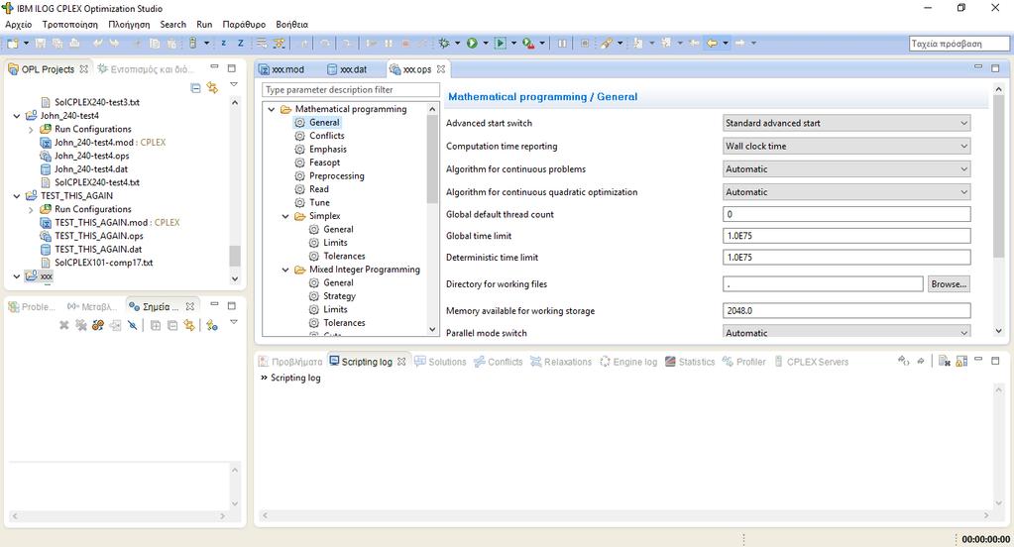Screen dimensions: 1014x547
Task: Click the New project toolbar icon
Action: pos(13,44)
